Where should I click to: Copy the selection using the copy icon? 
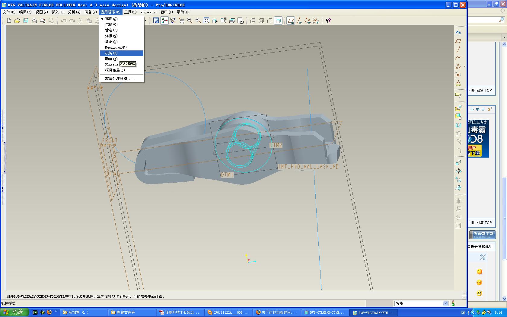[89, 21]
